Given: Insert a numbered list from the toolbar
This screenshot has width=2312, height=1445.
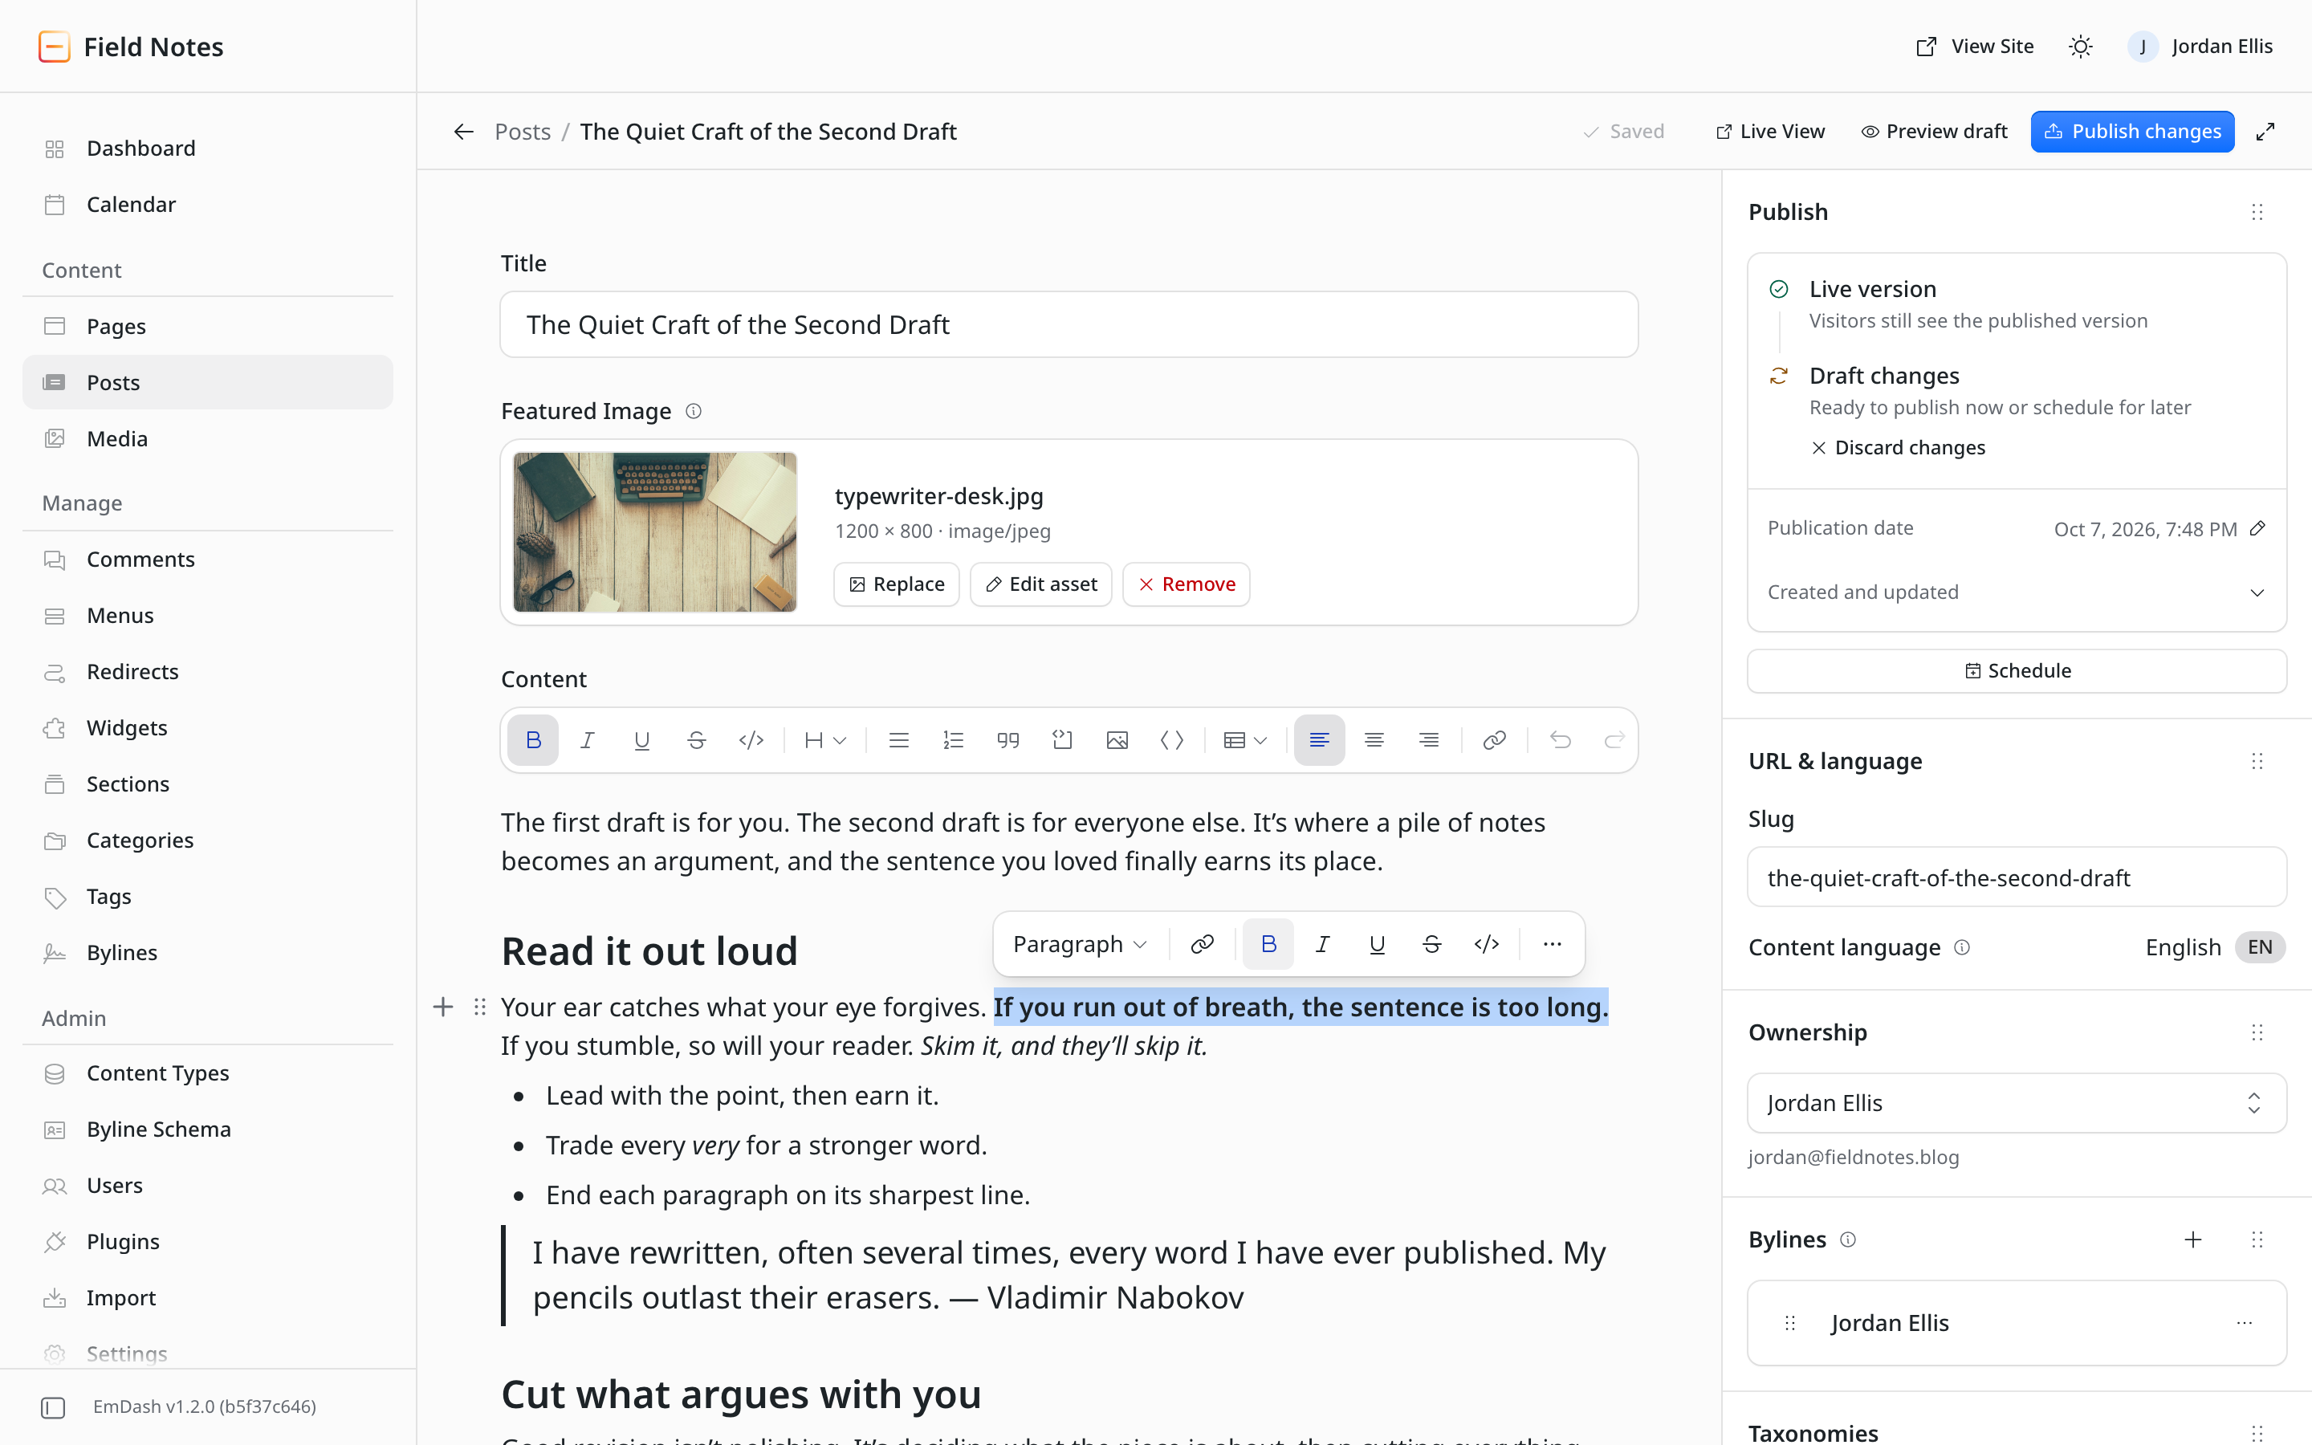Looking at the screenshot, I should tap(954, 739).
